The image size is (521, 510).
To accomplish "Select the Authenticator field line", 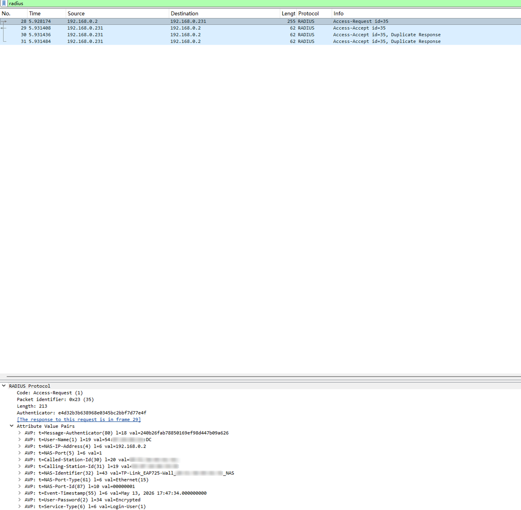I will [x=81, y=413].
